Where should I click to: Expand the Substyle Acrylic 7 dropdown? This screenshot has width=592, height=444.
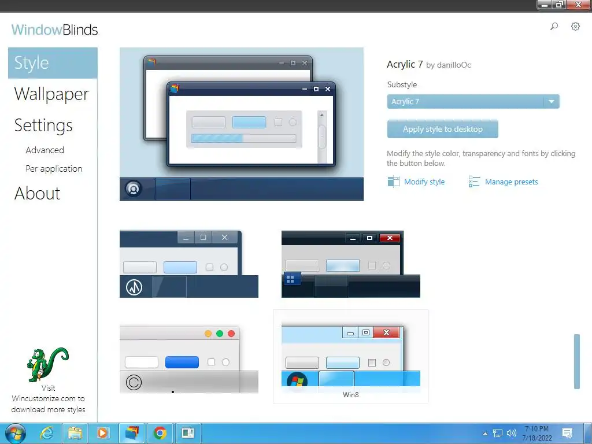point(473,102)
